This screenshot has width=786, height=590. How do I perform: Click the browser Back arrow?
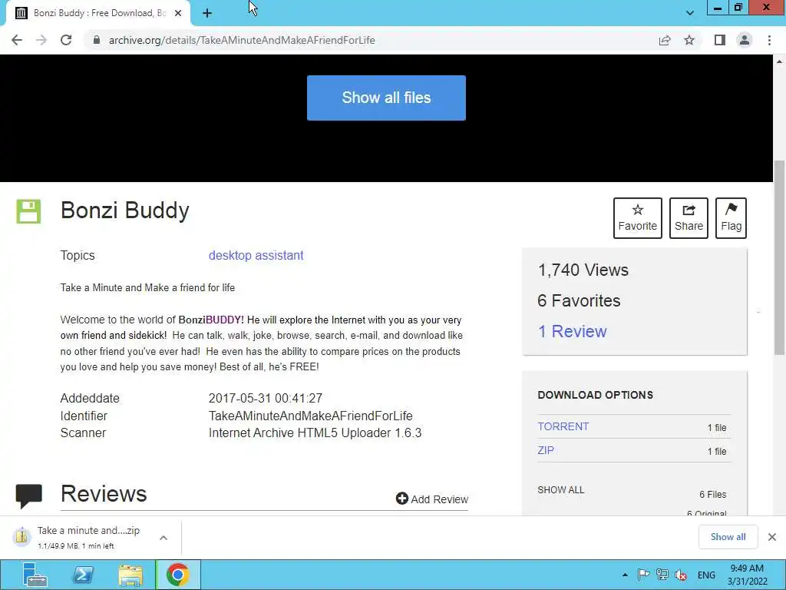click(x=17, y=40)
